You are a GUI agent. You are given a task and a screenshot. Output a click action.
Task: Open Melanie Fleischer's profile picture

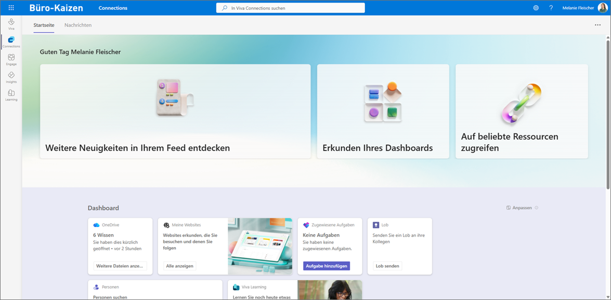[602, 8]
